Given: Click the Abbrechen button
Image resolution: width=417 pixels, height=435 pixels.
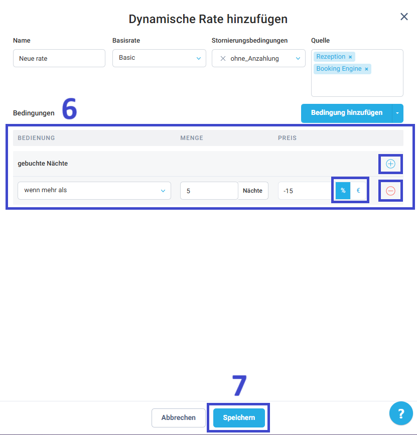Looking at the screenshot, I should coord(178,418).
